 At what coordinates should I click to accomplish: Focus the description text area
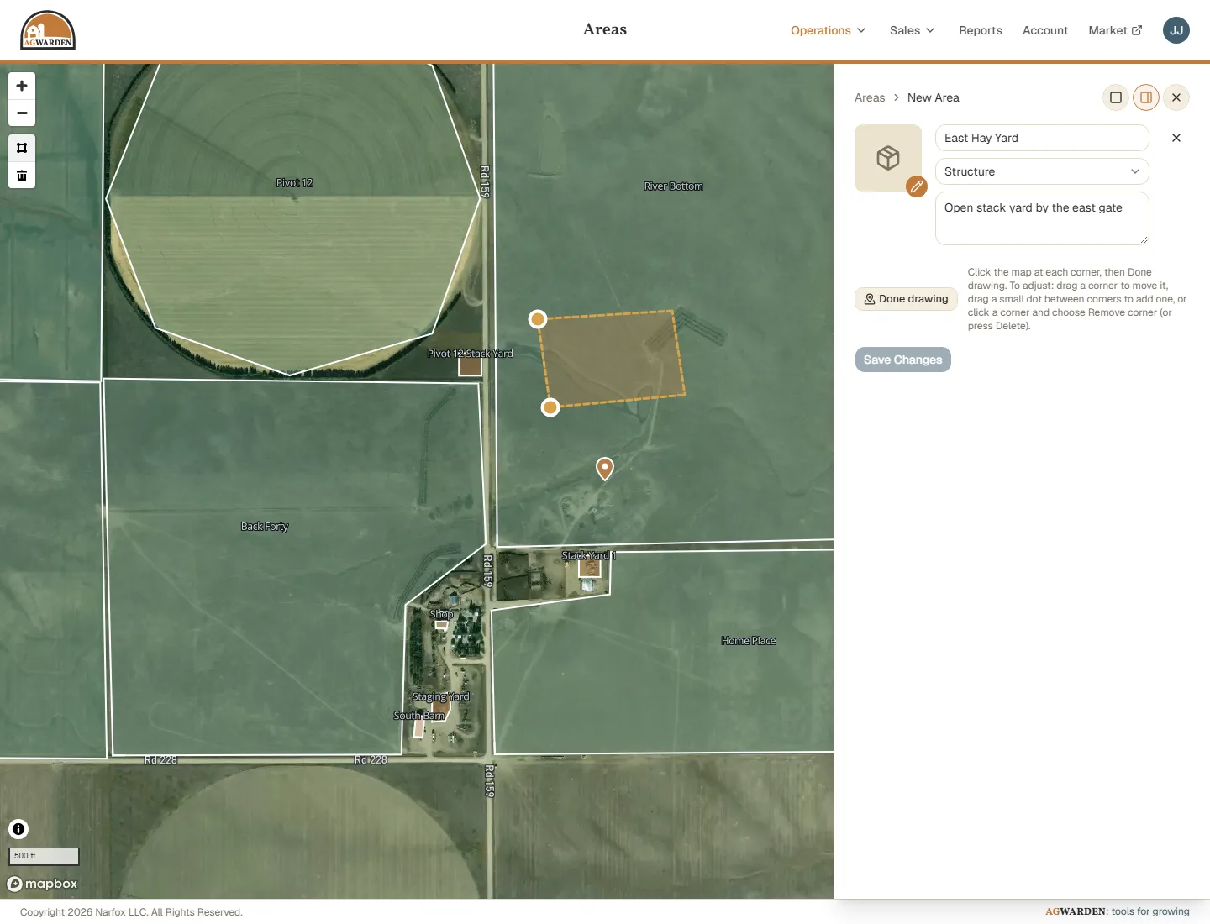[x=1042, y=218]
